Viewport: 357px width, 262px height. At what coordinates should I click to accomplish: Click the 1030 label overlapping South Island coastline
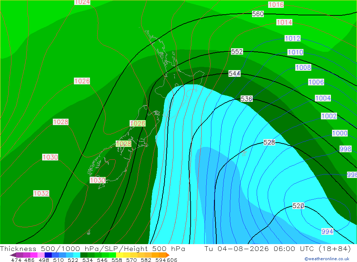coord(98,181)
